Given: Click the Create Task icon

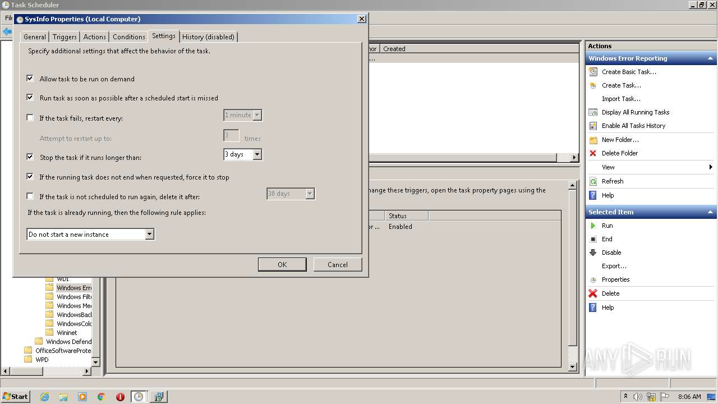Looking at the screenshot, I should pyautogui.click(x=593, y=85).
